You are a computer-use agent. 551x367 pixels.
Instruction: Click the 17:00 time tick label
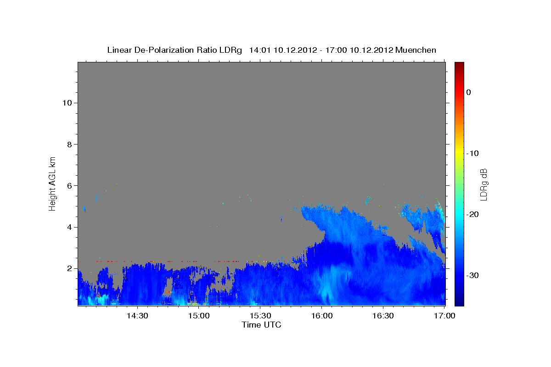444,316
